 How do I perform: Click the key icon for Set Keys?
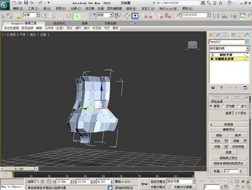(144, 184)
